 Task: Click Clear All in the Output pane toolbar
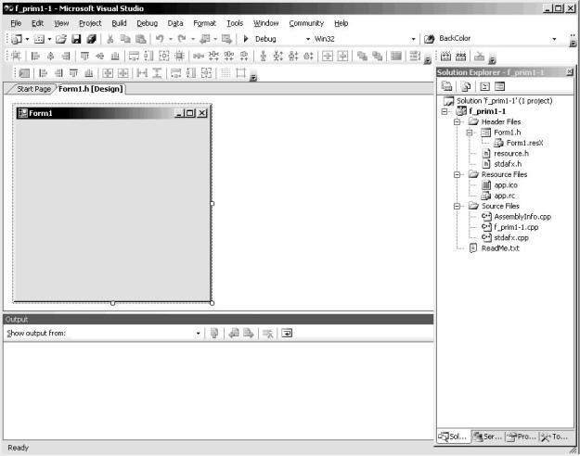click(267, 334)
